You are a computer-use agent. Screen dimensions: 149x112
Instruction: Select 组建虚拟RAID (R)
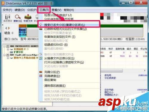point(56,45)
